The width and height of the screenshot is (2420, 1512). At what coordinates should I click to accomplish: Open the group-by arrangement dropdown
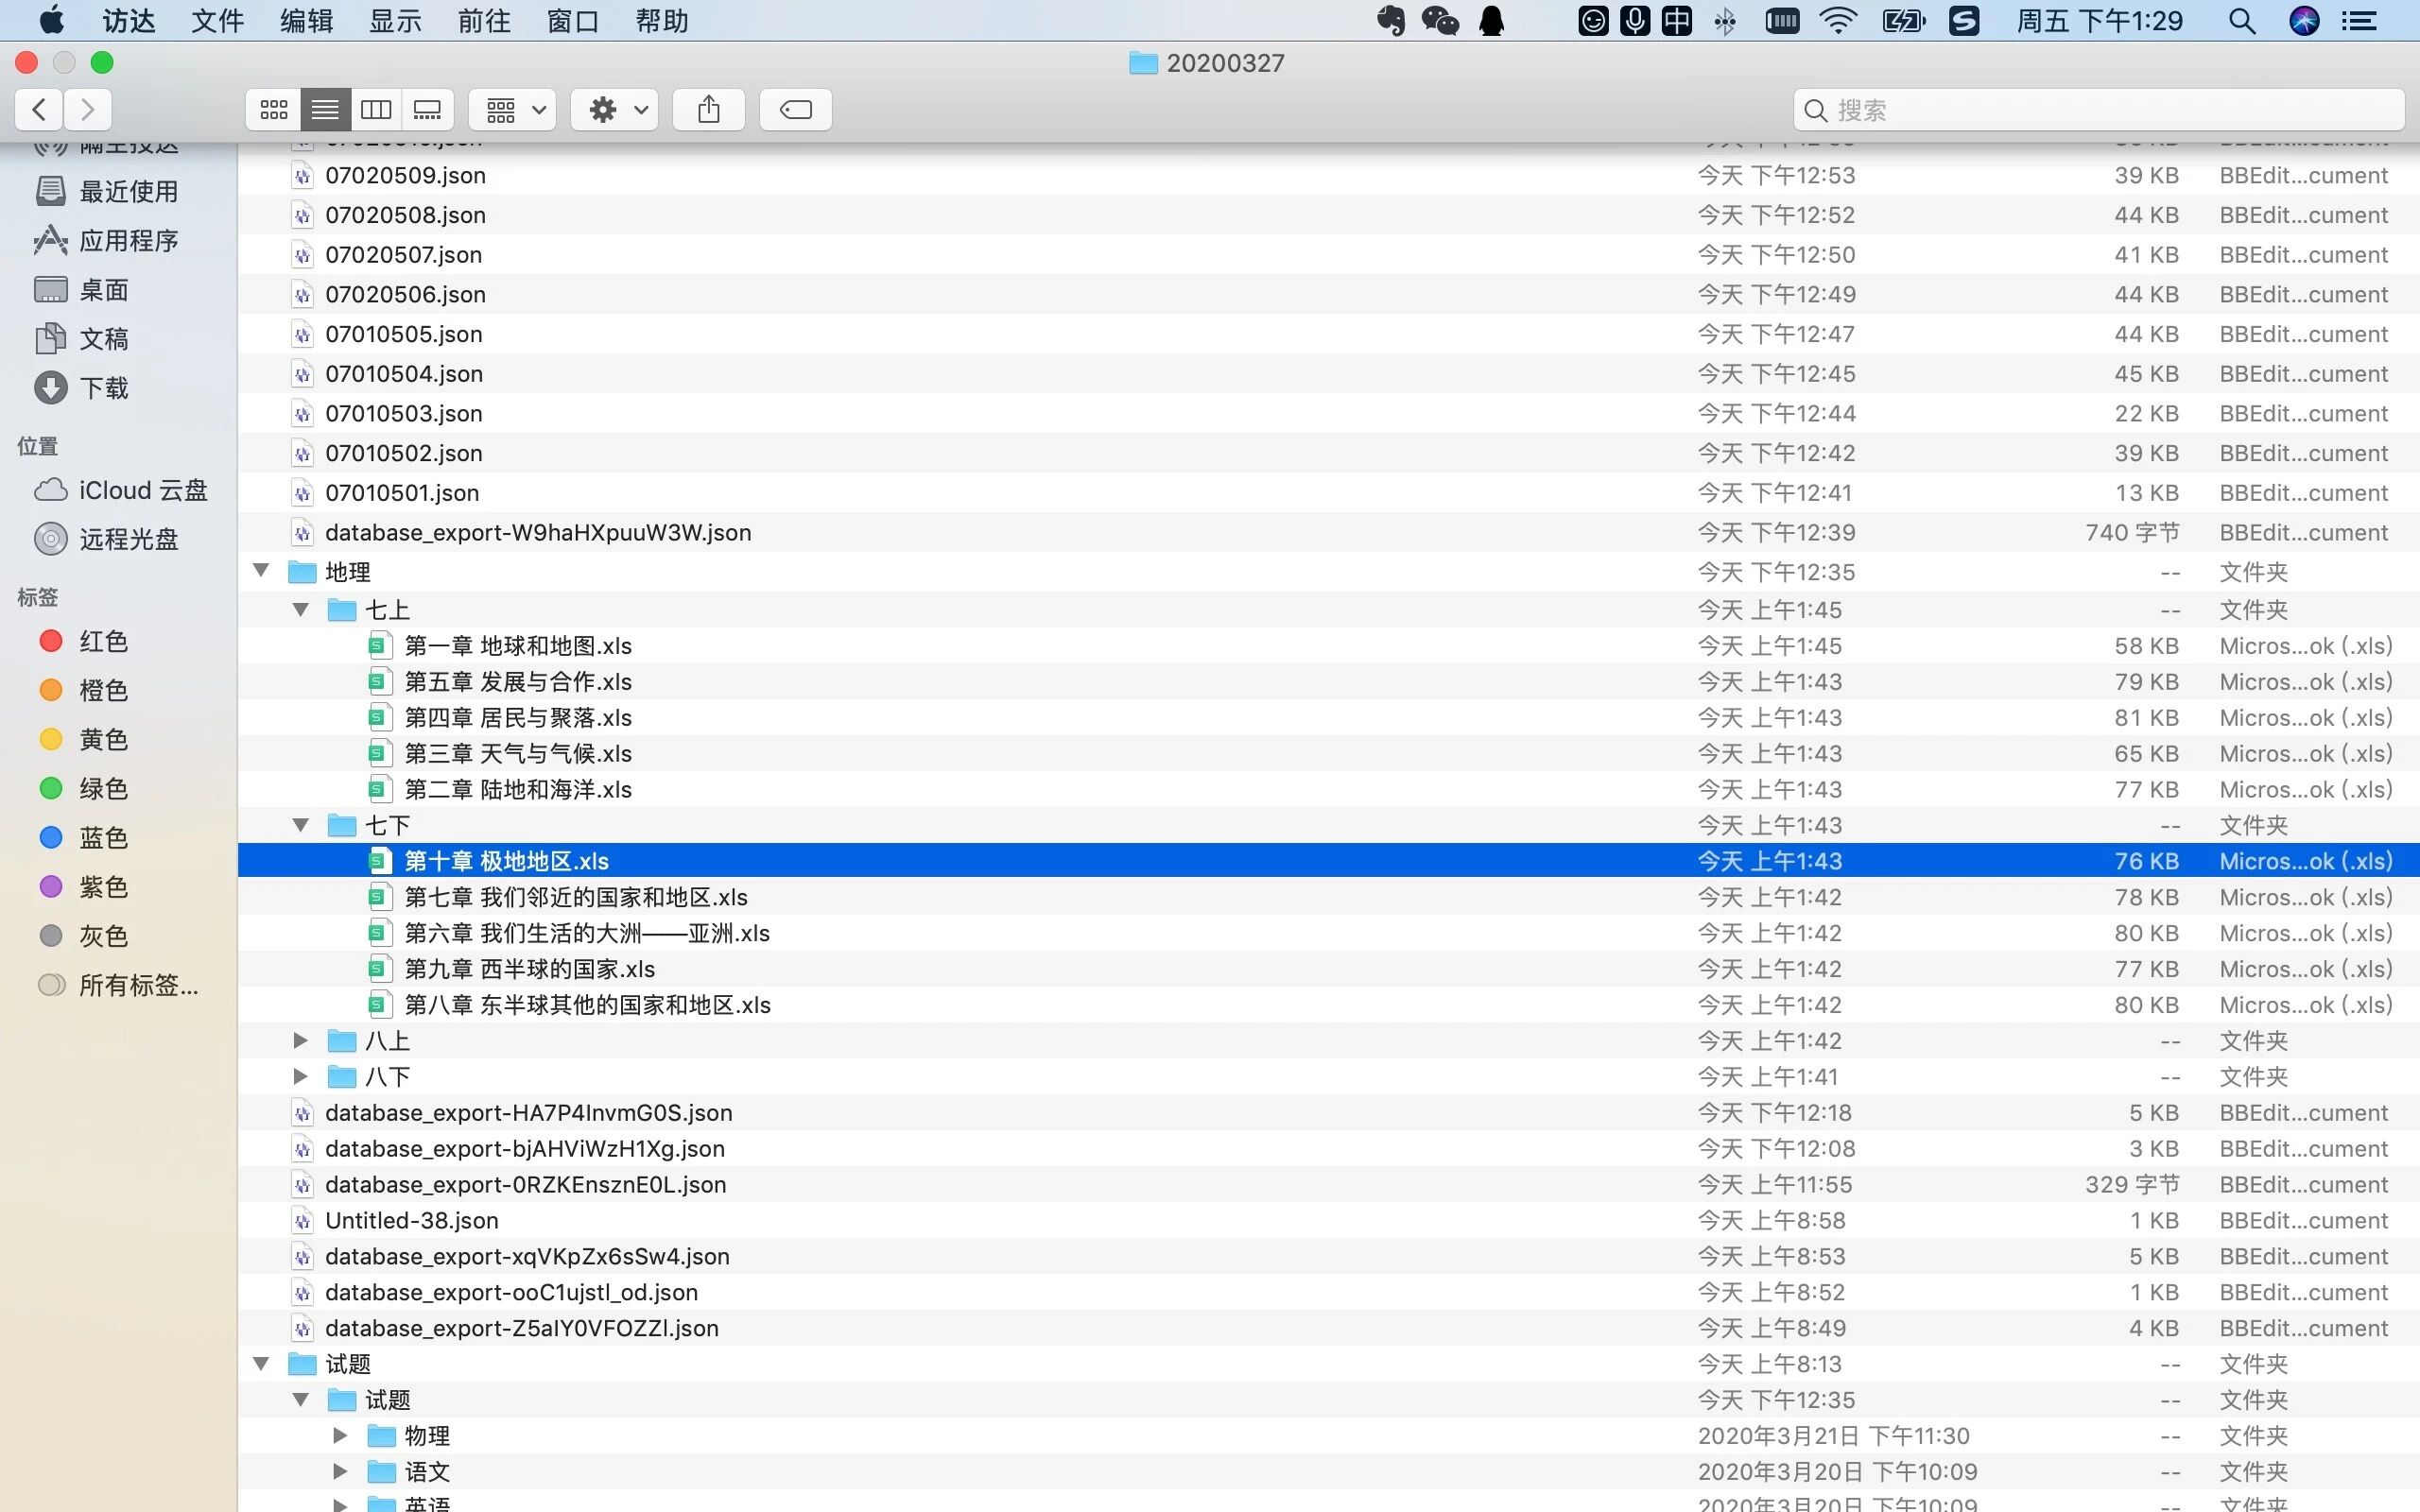[x=516, y=109]
